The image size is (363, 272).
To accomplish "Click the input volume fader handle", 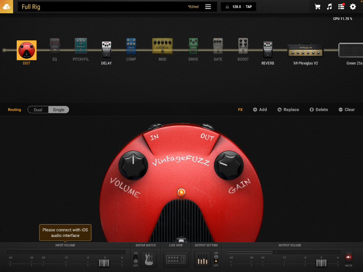I will point(104,263).
